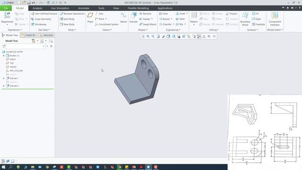Open the Editing group dropdown
This screenshot has height=170, width=302.
coord(214,30)
